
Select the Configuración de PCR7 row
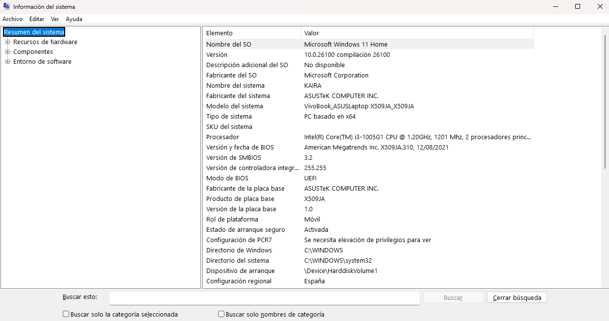(x=368, y=240)
